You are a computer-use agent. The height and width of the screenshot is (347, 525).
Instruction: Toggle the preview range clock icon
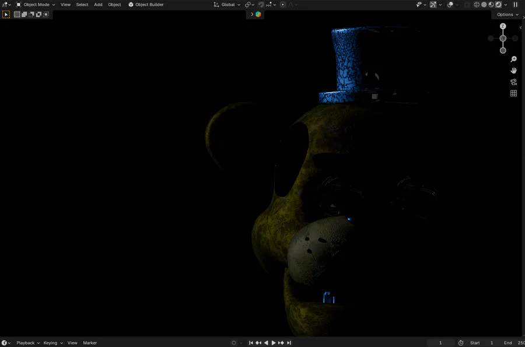coord(461,343)
